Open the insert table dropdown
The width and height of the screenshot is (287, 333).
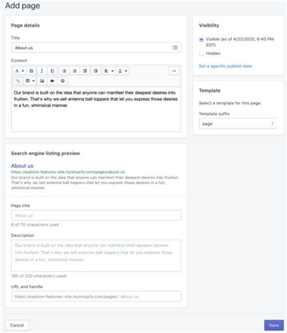pos(30,81)
